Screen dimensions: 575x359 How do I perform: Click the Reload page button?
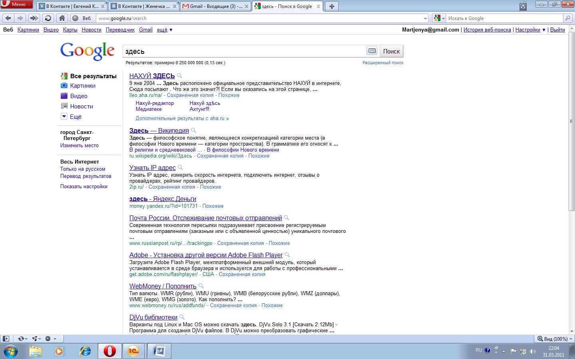[48, 18]
